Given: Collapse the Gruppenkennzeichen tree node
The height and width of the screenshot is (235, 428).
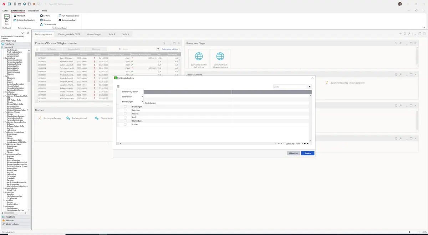Looking at the screenshot, I should [x=4, y=154].
